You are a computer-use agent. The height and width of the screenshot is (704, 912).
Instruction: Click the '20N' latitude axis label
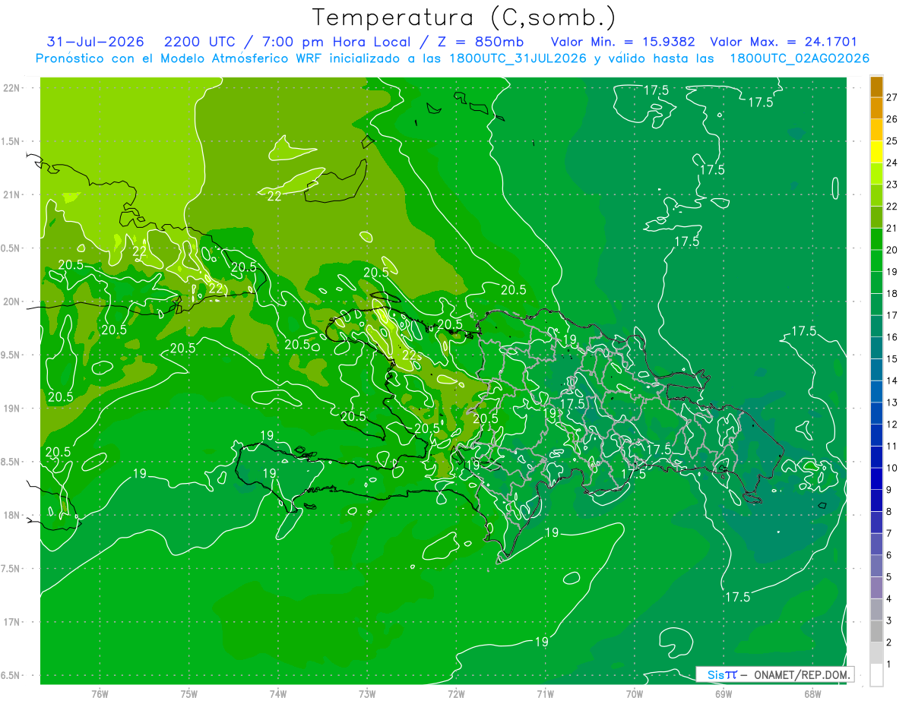click(x=11, y=301)
